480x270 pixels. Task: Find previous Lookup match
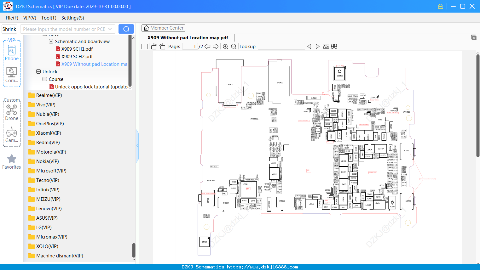pos(309,47)
